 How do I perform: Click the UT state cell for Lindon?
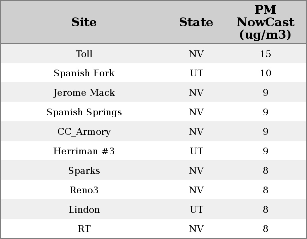point(196,210)
